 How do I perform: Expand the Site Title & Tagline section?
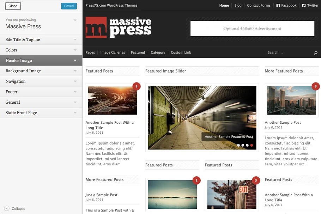[41, 39]
